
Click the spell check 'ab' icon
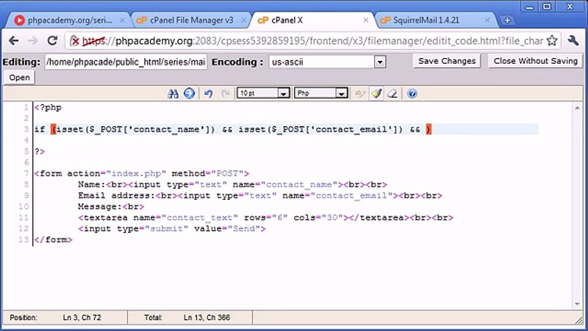[360, 93]
